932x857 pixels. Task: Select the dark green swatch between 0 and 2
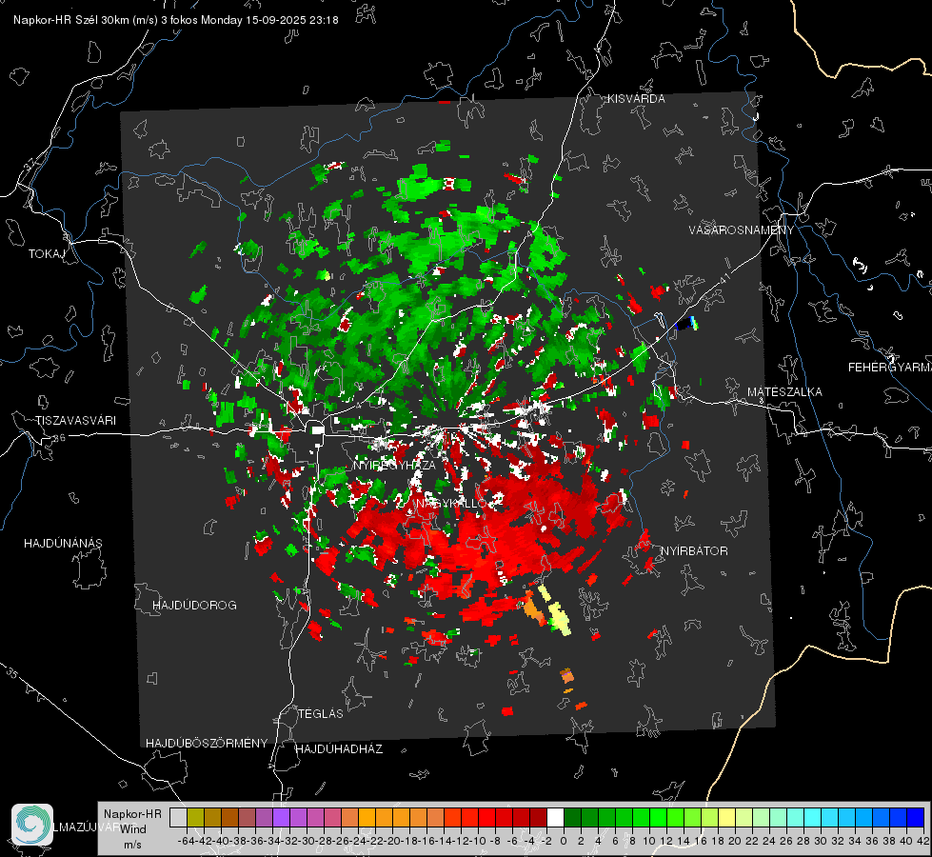[572, 818]
